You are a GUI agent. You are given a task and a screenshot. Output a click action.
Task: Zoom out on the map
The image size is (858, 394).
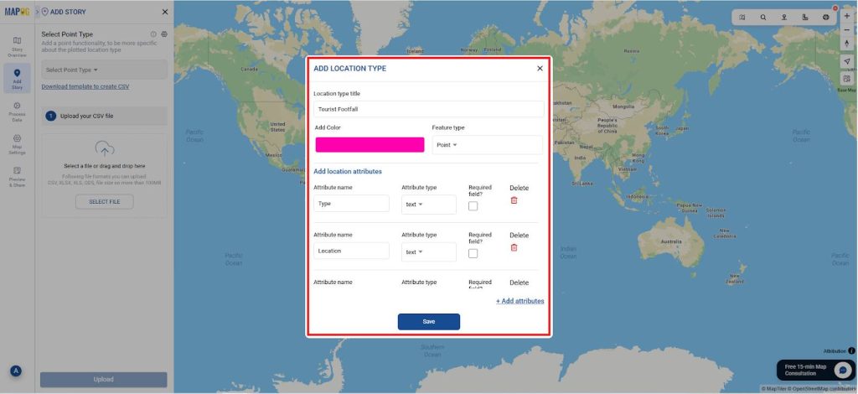[x=846, y=30]
